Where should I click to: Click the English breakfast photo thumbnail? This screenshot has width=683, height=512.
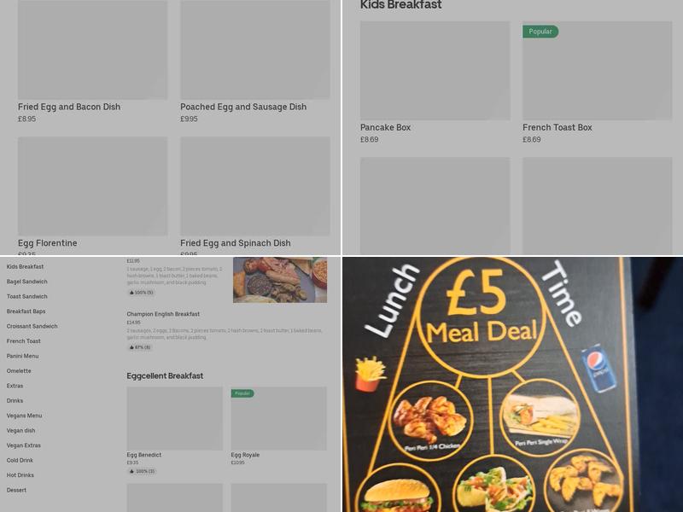click(x=280, y=280)
